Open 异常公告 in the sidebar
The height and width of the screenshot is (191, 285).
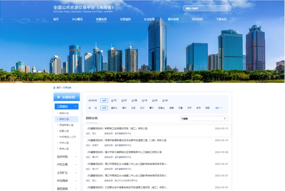[x=64, y=149]
